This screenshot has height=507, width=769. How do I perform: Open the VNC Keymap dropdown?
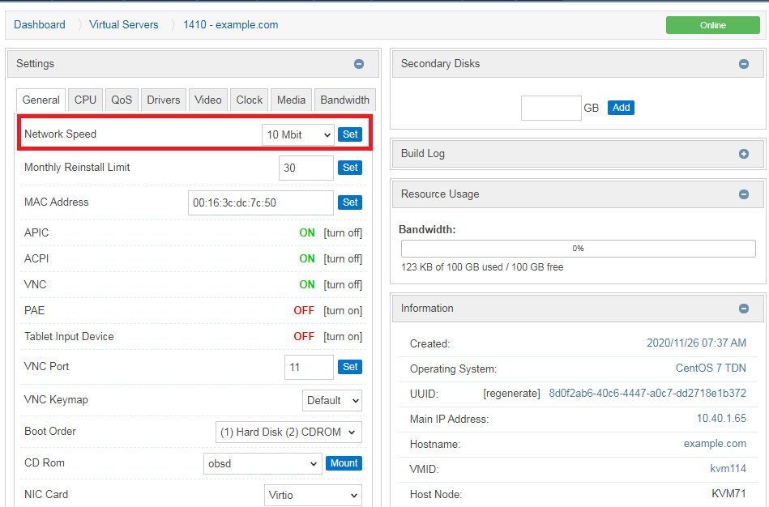[x=332, y=401]
